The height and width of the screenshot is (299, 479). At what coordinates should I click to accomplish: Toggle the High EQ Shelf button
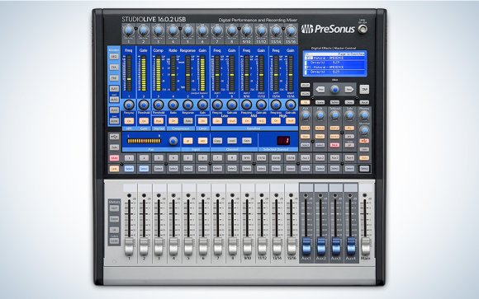pos(291,121)
